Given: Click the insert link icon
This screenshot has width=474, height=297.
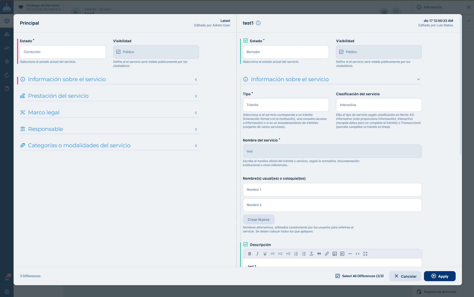Looking at the screenshot, I should point(327,254).
